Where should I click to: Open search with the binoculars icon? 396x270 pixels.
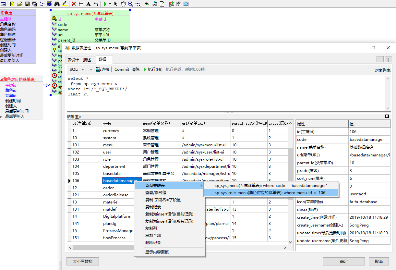[57, 4]
